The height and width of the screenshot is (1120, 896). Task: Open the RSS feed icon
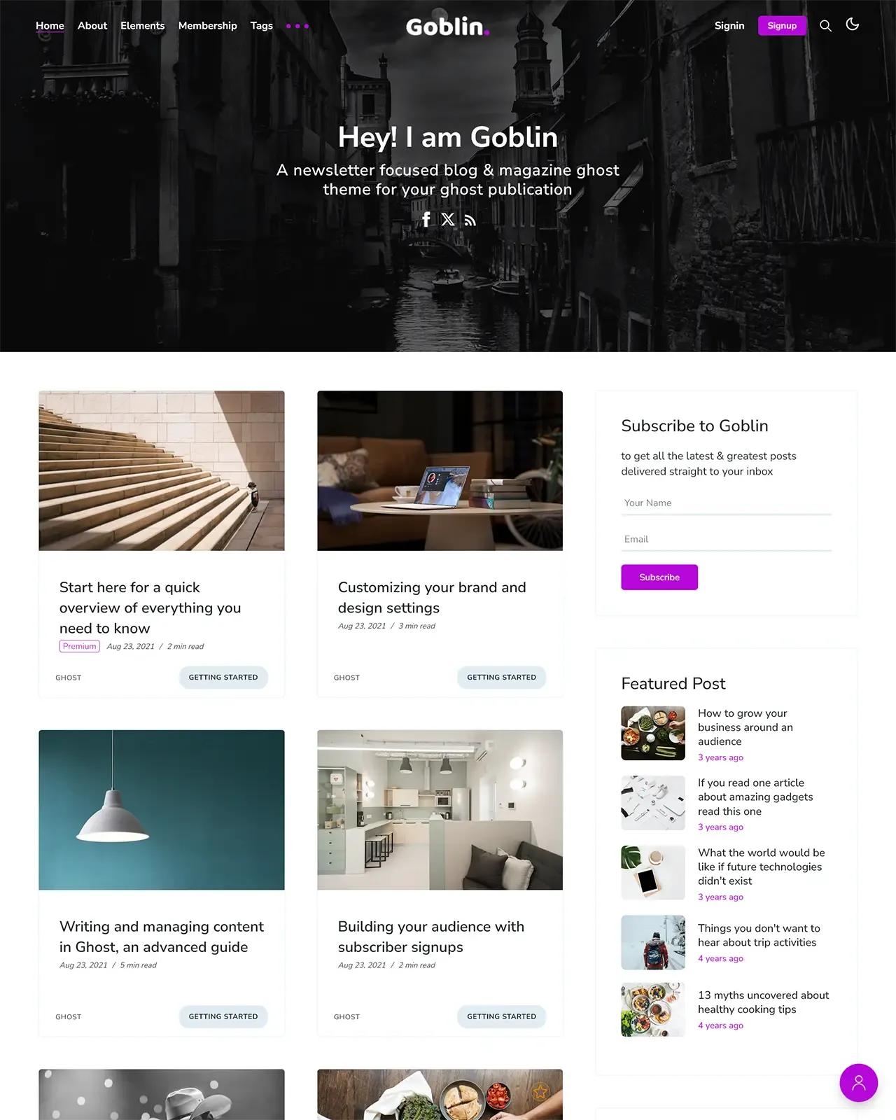470,220
